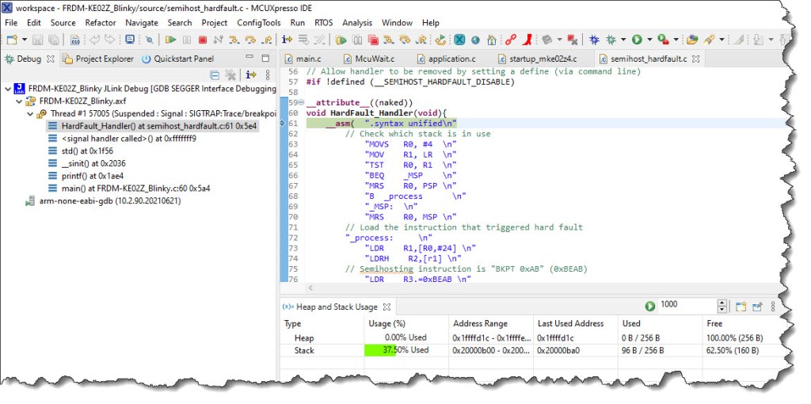811x404 pixels.
Task: Collapse the FRDM-KE02Z_Blinky JLink Debug tree node
Action: [8, 89]
